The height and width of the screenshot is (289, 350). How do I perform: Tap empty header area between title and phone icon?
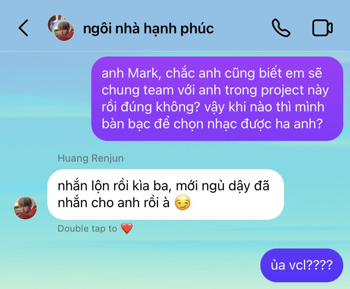coord(242,28)
